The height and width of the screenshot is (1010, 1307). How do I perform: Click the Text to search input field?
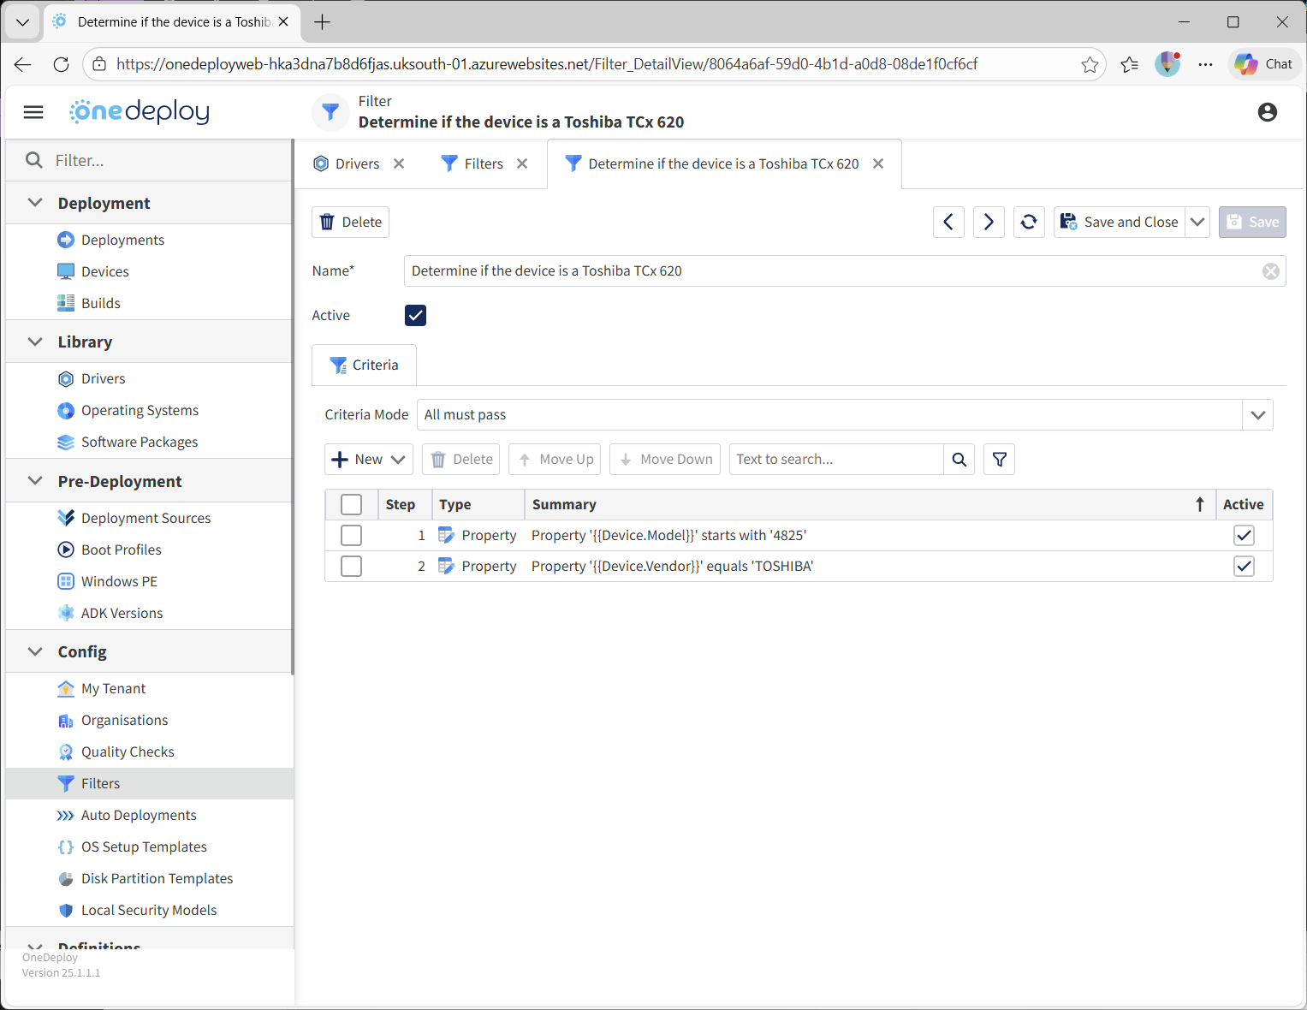pyautogui.click(x=835, y=460)
